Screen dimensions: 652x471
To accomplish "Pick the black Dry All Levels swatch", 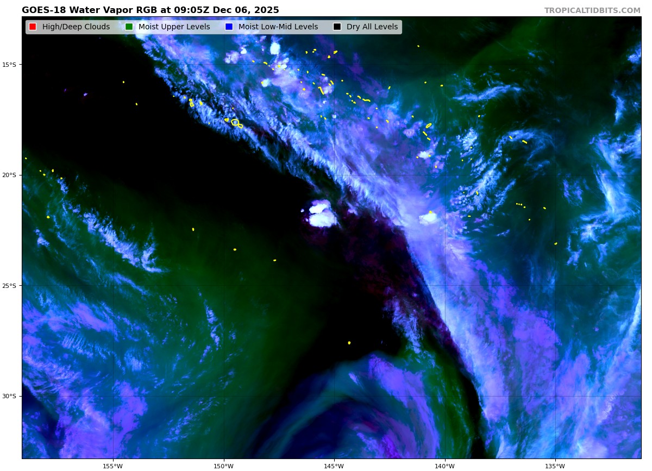I will (337, 27).
